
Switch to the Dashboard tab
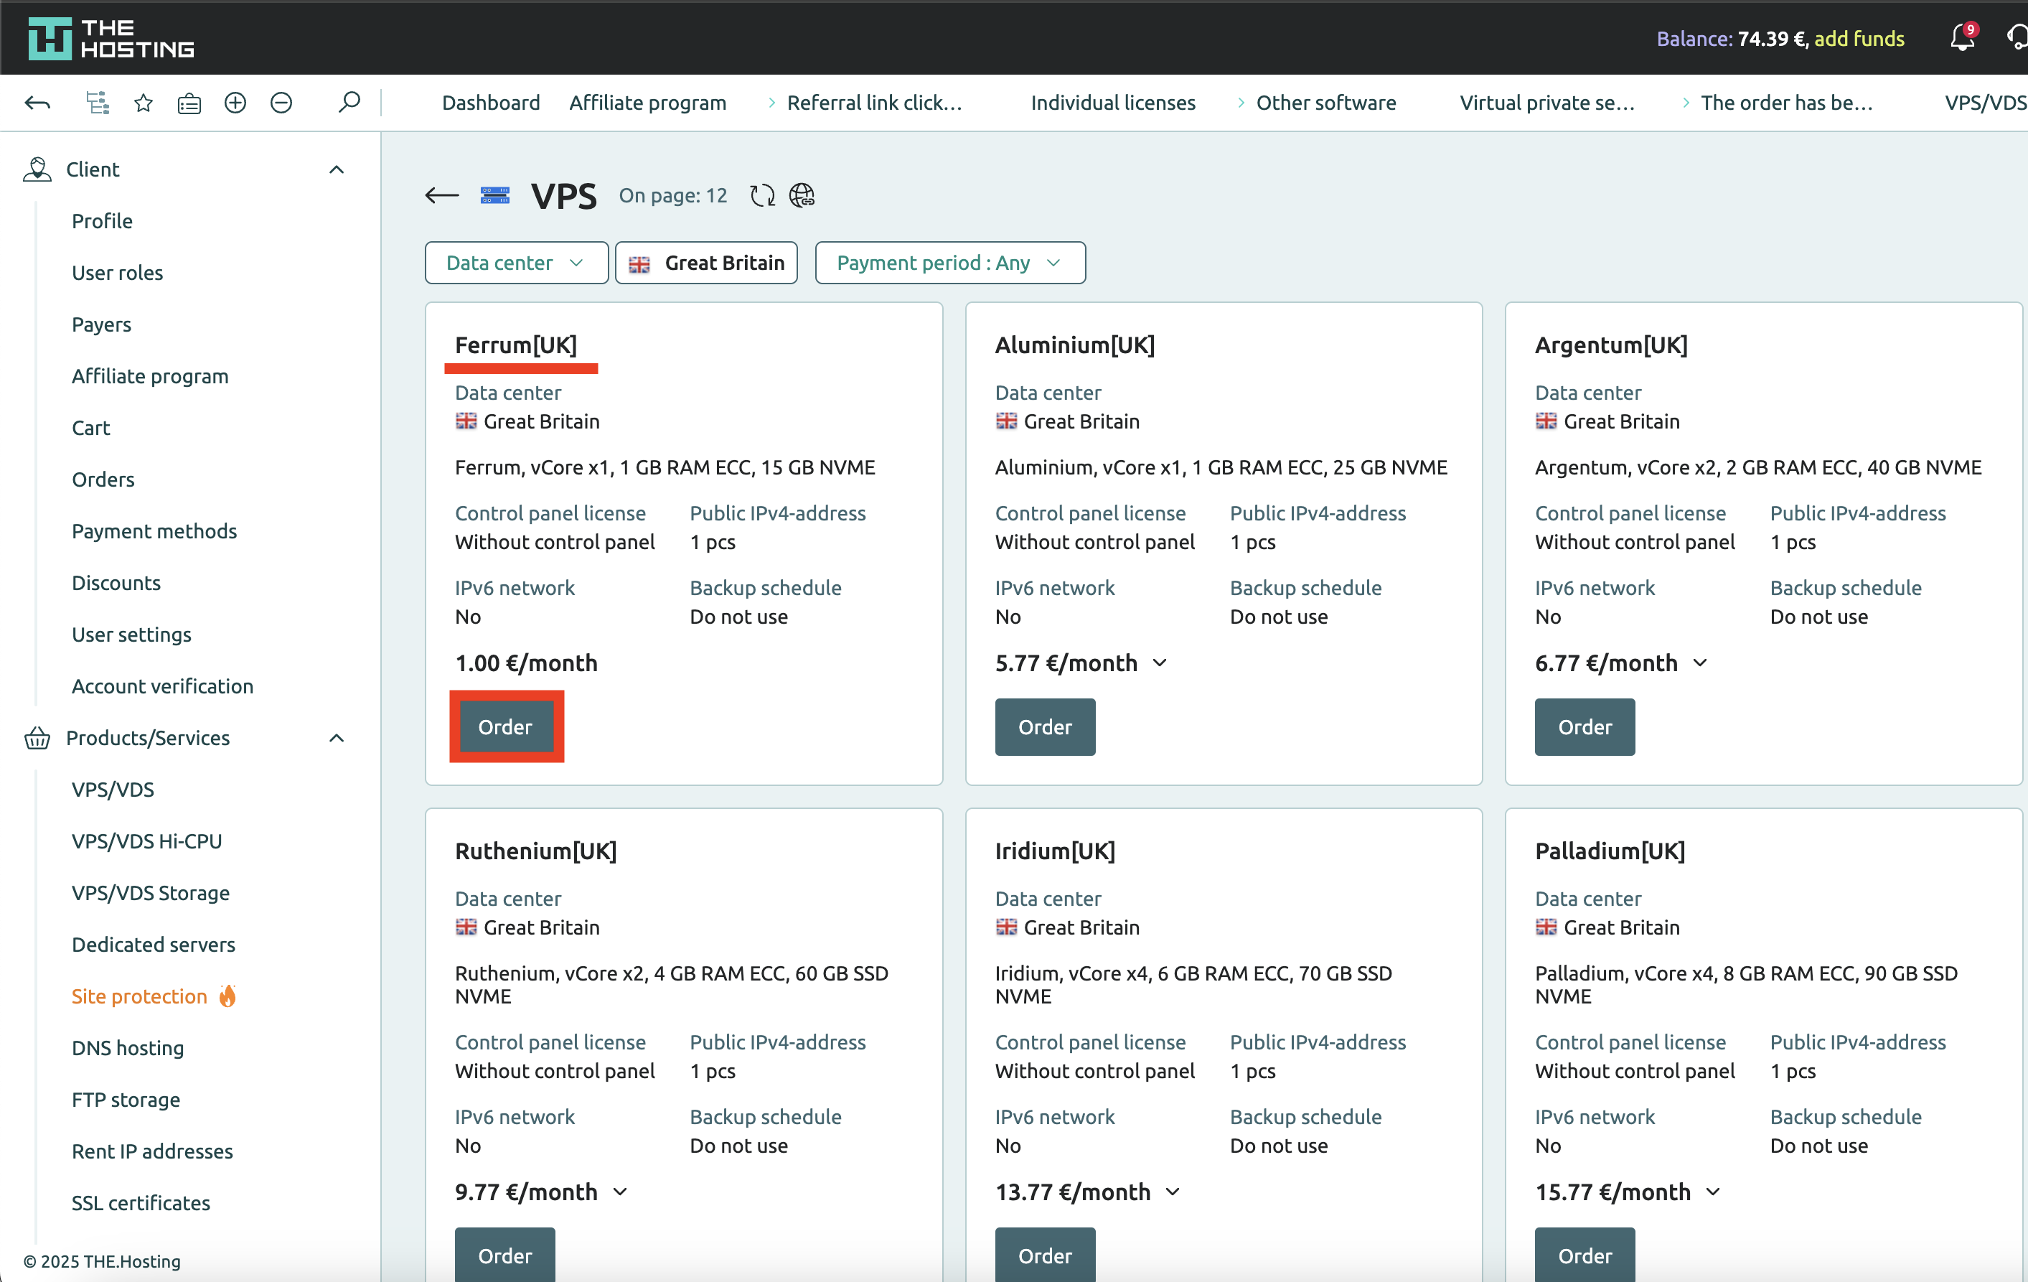pos(490,103)
